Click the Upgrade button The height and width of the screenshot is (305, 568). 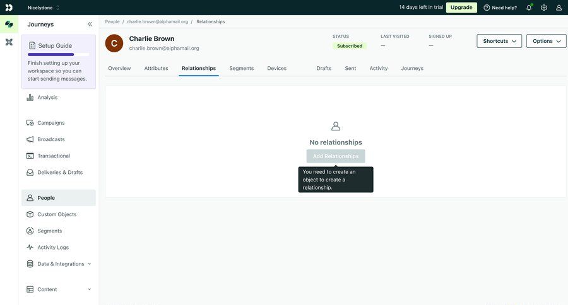click(x=461, y=8)
